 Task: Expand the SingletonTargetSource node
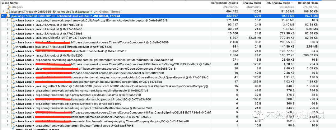point(8,126)
